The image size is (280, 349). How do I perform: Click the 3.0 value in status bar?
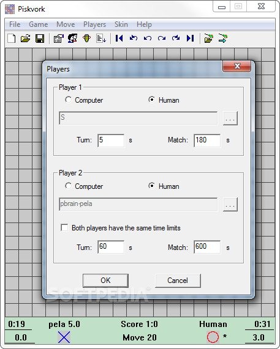click(x=259, y=337)
